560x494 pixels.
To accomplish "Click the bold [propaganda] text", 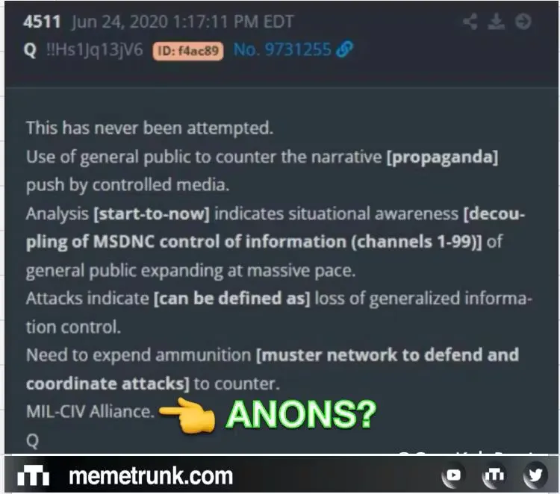I will click(x=442, y=157).
